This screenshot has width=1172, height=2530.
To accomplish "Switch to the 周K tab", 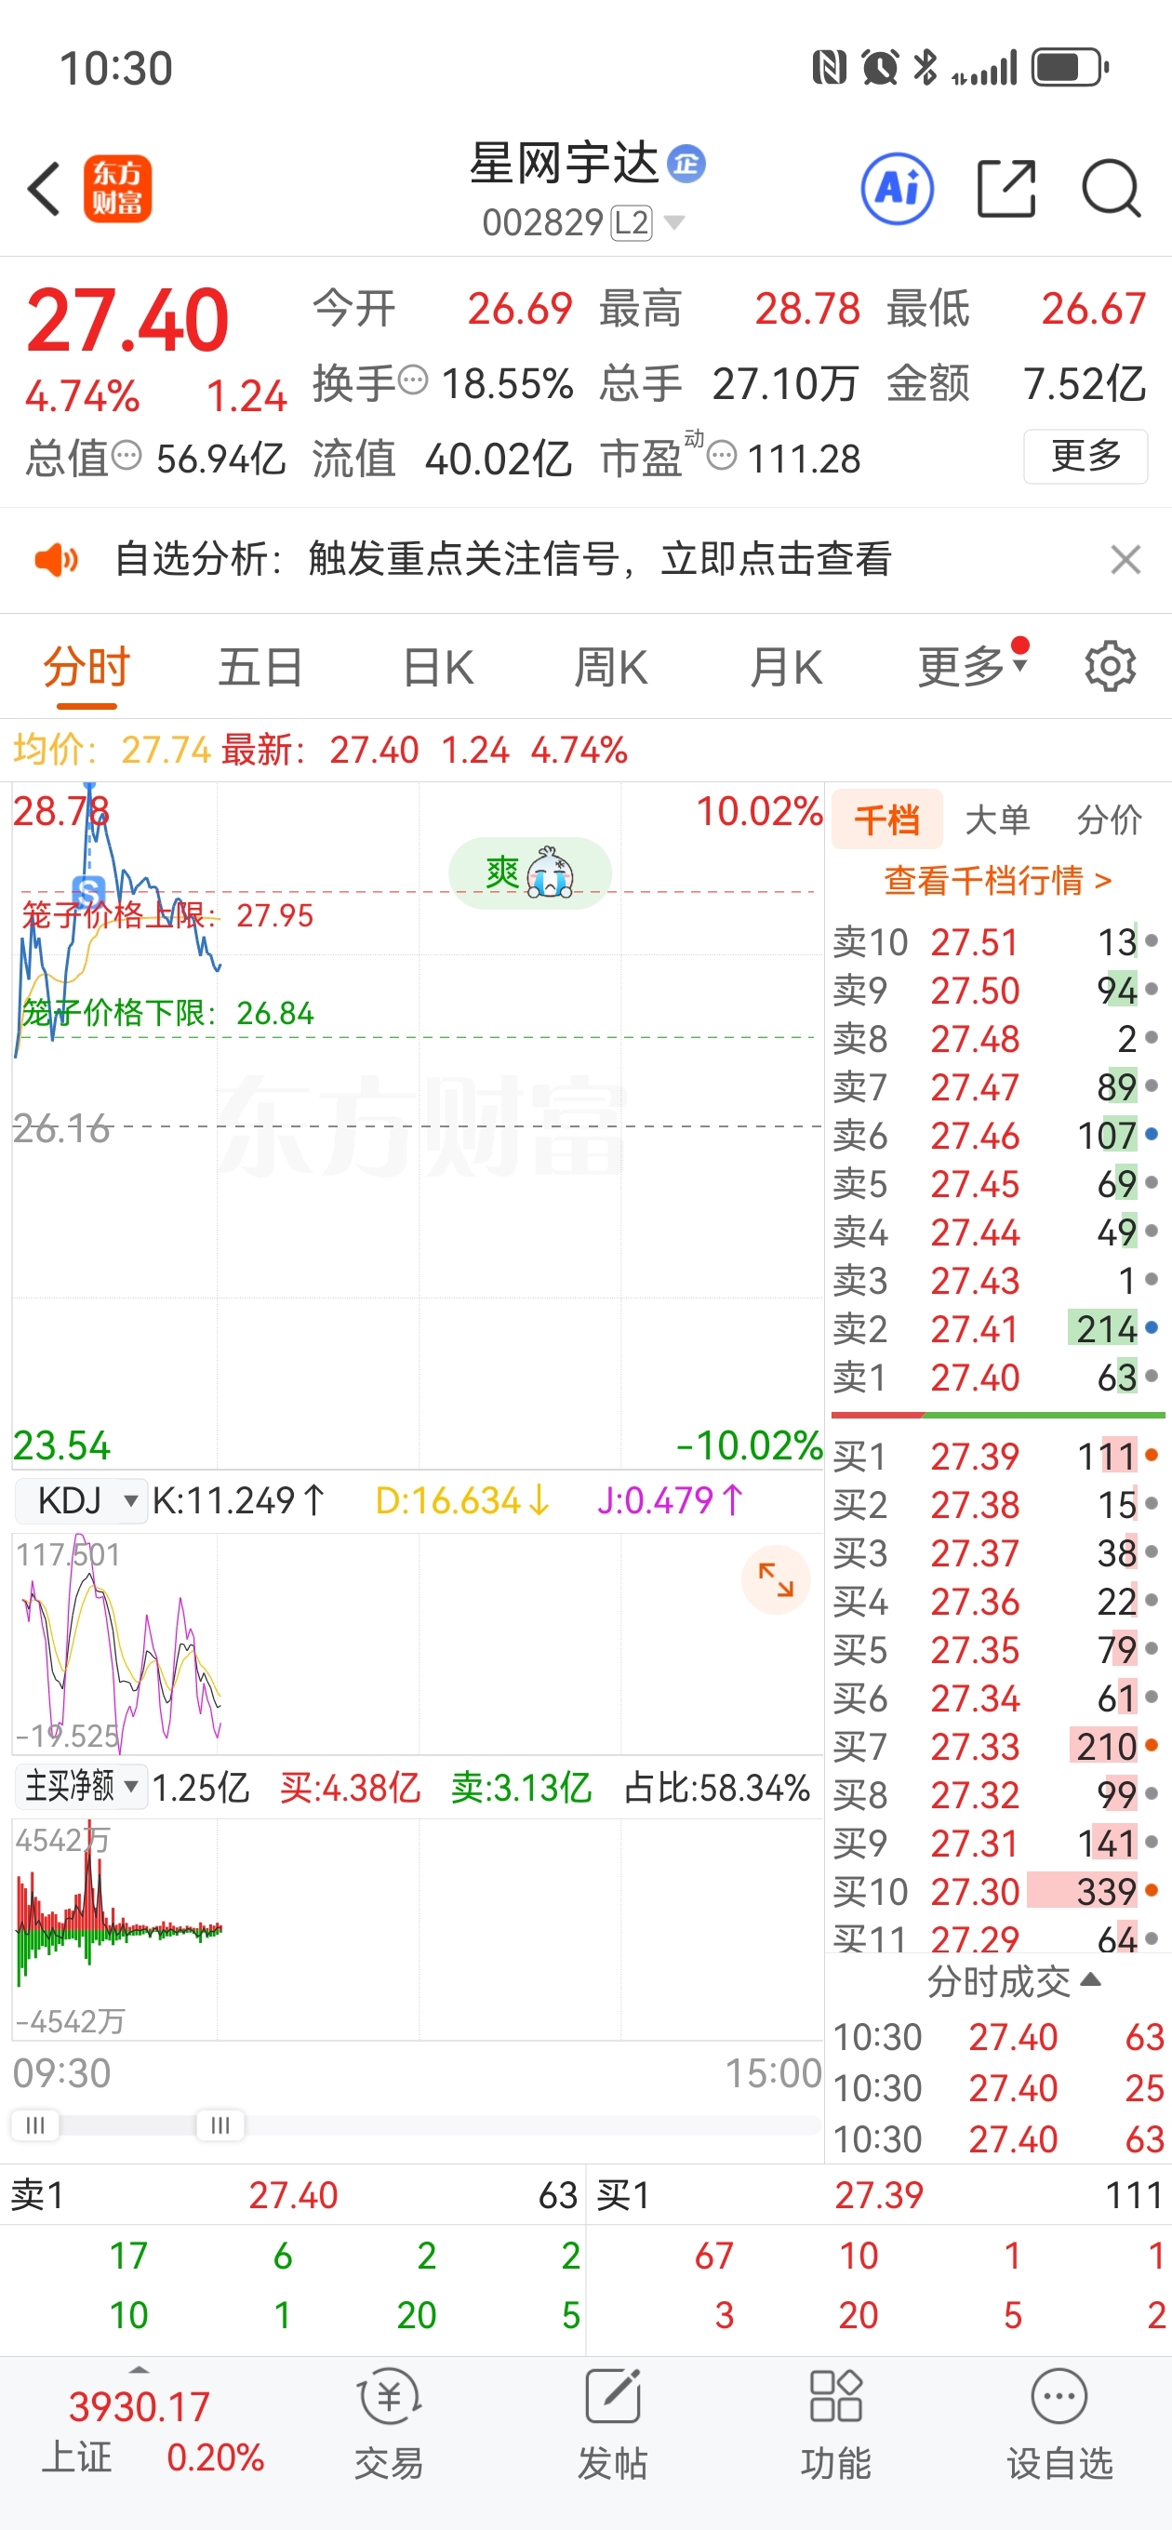I will click(611, 667).
